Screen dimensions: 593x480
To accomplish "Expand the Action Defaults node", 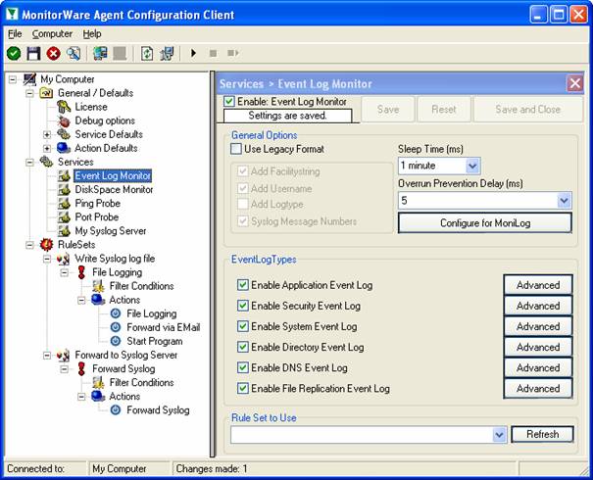I will click(47, 148).
